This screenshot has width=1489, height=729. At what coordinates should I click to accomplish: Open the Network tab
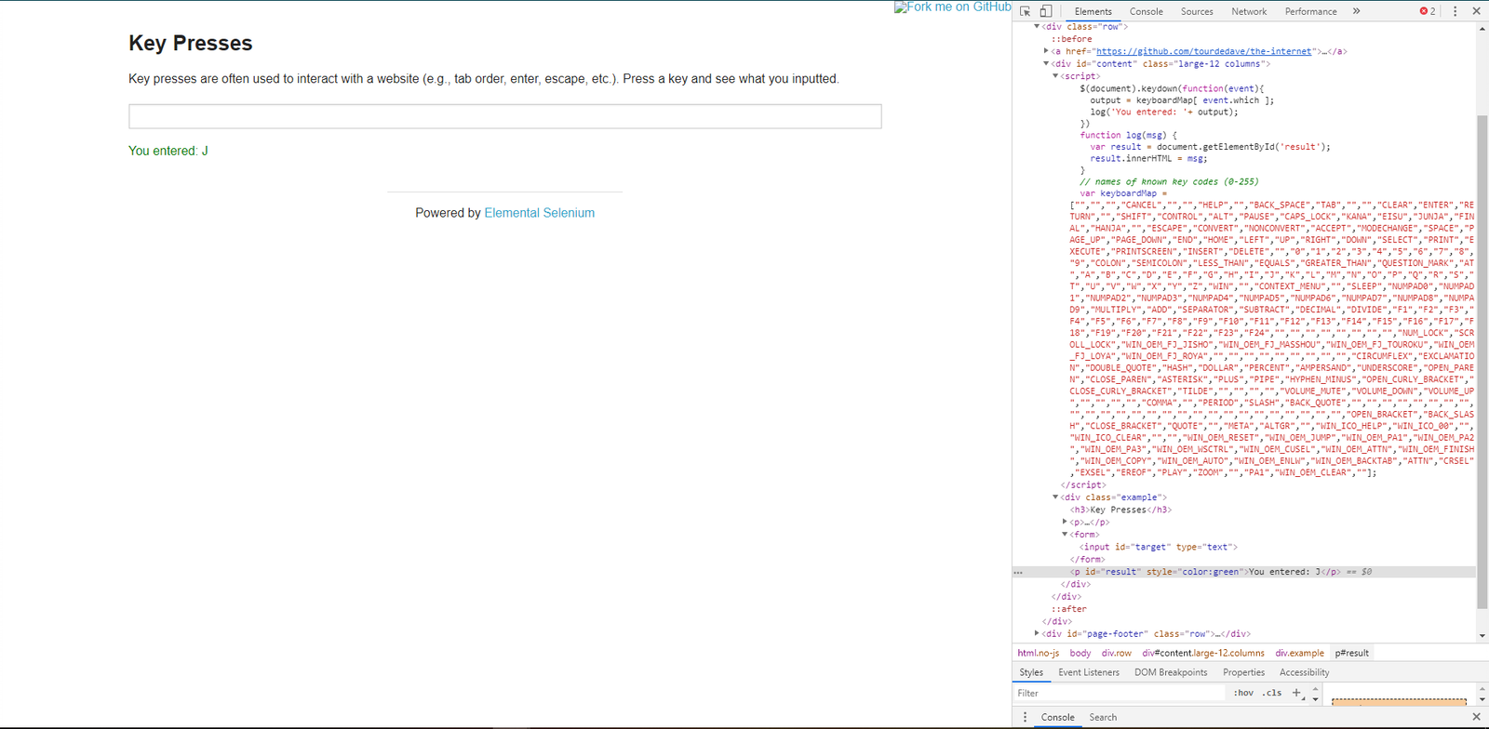coord(1249,11)
